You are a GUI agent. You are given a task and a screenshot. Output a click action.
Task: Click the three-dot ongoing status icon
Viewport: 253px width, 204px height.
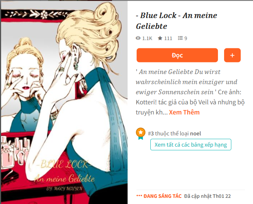click(x=139, y=196)
